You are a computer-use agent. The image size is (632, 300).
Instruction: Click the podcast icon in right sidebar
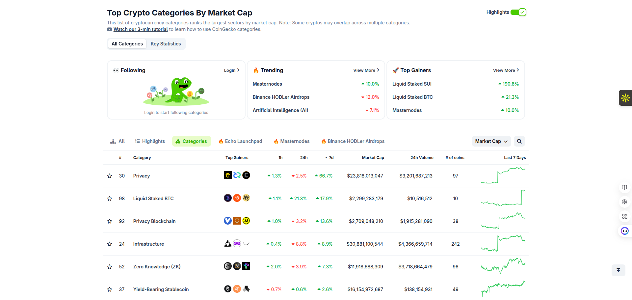pyautogui.click(x=624, y=202)
